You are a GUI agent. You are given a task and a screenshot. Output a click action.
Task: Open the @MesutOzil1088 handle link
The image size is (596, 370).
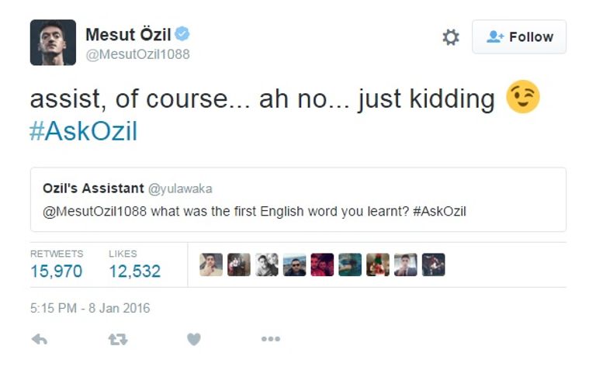tap(137, 54)
